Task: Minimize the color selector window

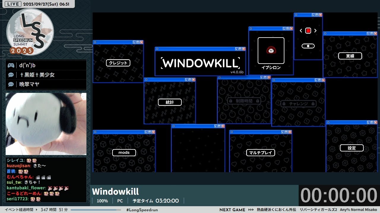Action: tap(313, 15)
